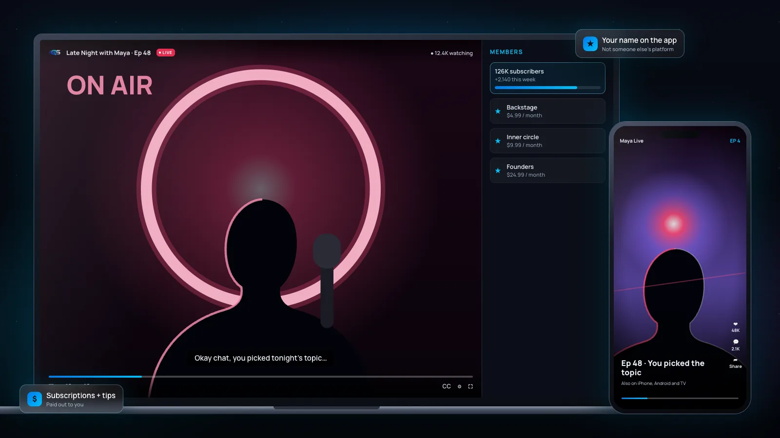Click the MEMBERS panel heading
This screenshot has height=438, width=780.
(x=506, y=52)
